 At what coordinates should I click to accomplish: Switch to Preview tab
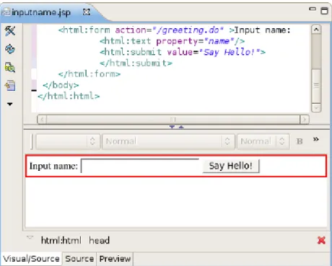point(115,259)
